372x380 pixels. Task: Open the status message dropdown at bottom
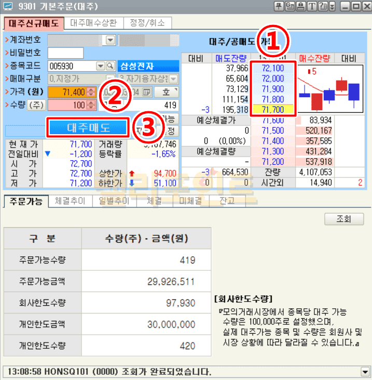click(x=365, y=371)
